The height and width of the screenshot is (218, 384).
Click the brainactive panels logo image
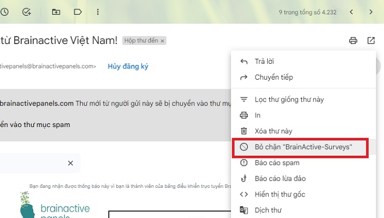[x=55, y=205]
